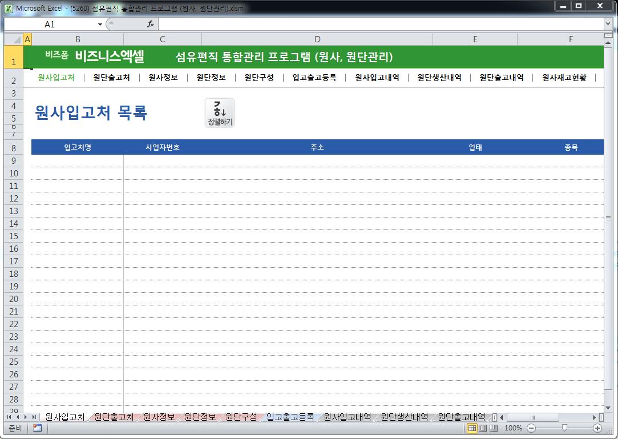The width and height of the screenshot is (618, 439).
Task: Open the 원단출고처 sheet tab
Action: pyautogui.click(x=114, y=417)
